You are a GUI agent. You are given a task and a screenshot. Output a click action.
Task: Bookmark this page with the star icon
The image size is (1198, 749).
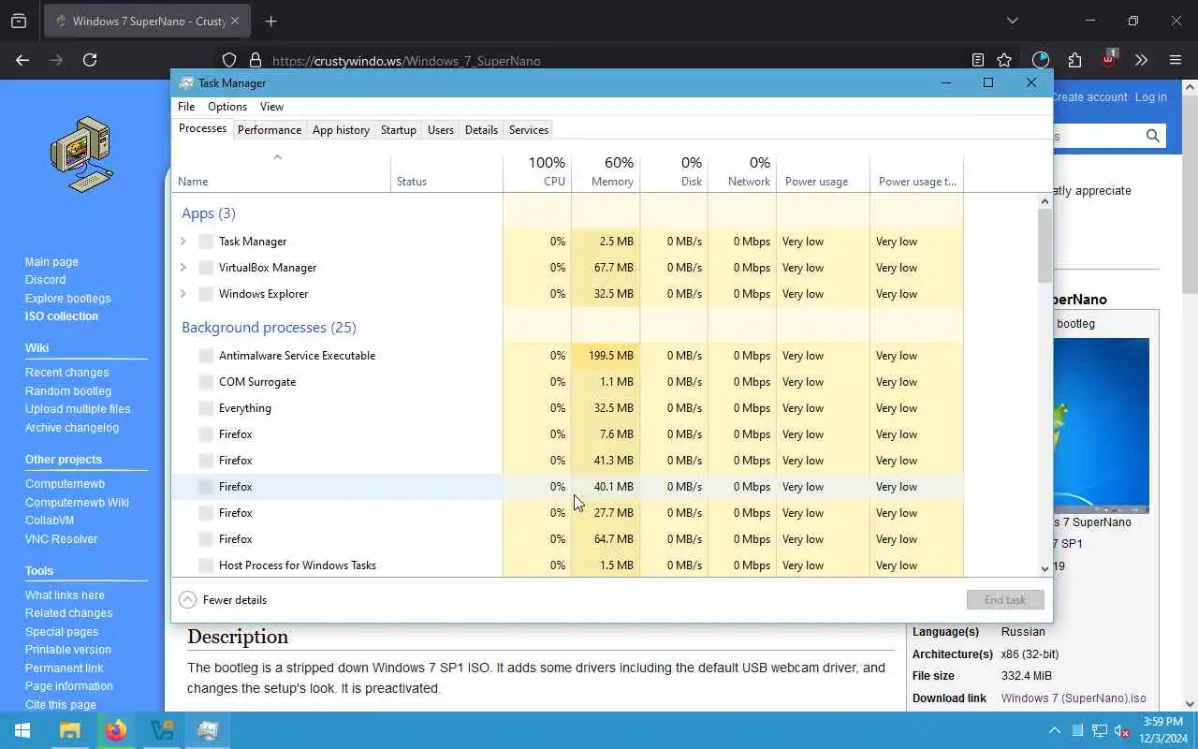click(1004, 60)
